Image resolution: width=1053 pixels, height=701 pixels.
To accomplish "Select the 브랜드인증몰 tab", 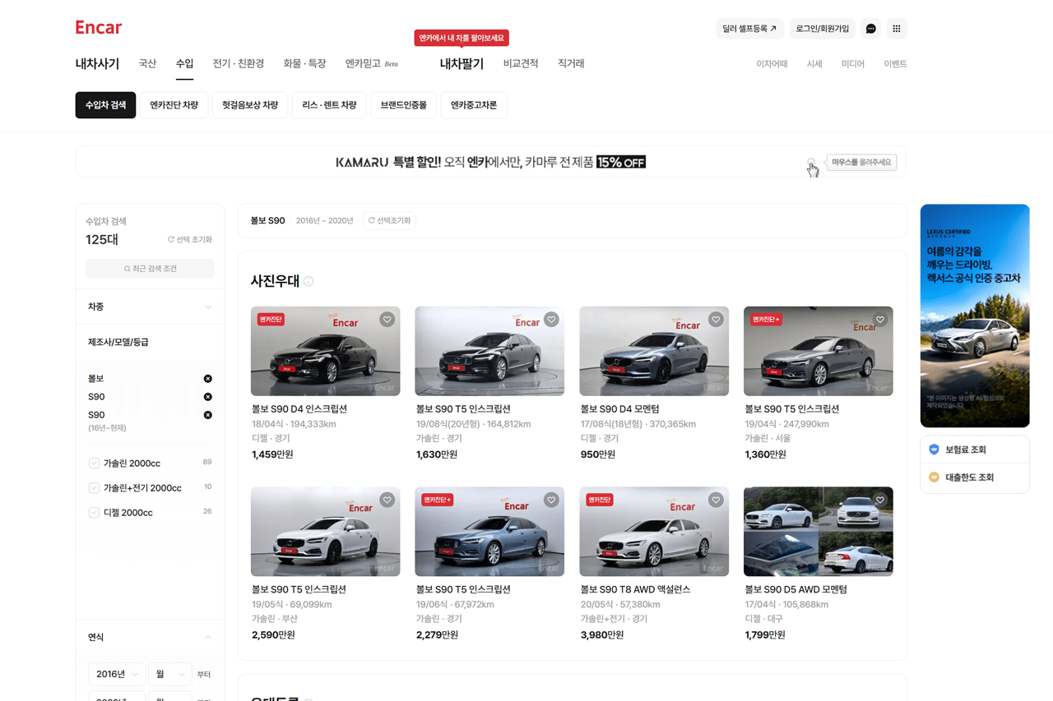I will click(403, 105).
